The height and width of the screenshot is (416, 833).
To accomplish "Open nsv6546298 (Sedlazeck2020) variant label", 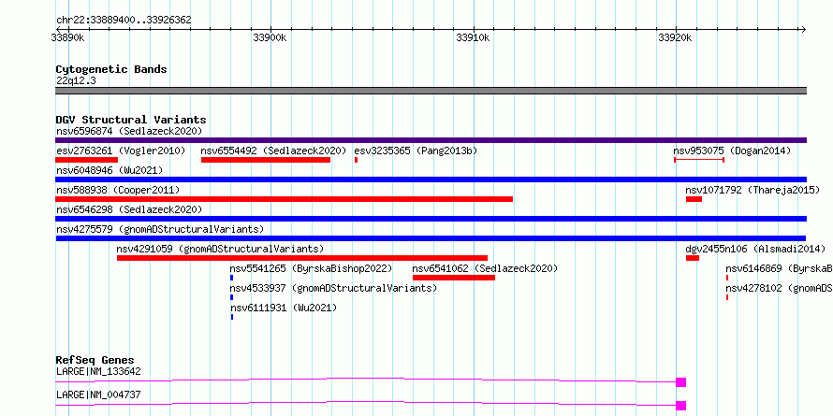I will [129, 209].
